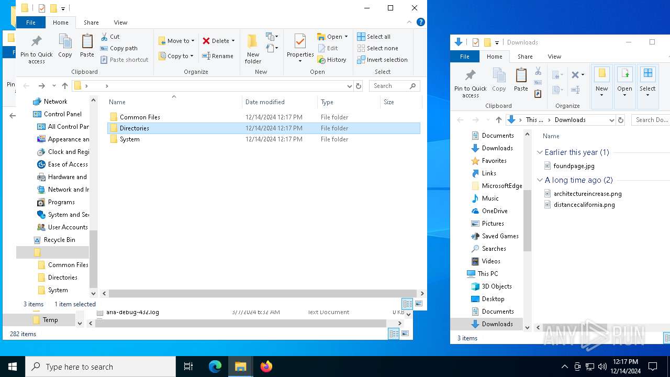Open Firefox from taskbar
Viewport: 670px width, 377px height.
(266, 367)
